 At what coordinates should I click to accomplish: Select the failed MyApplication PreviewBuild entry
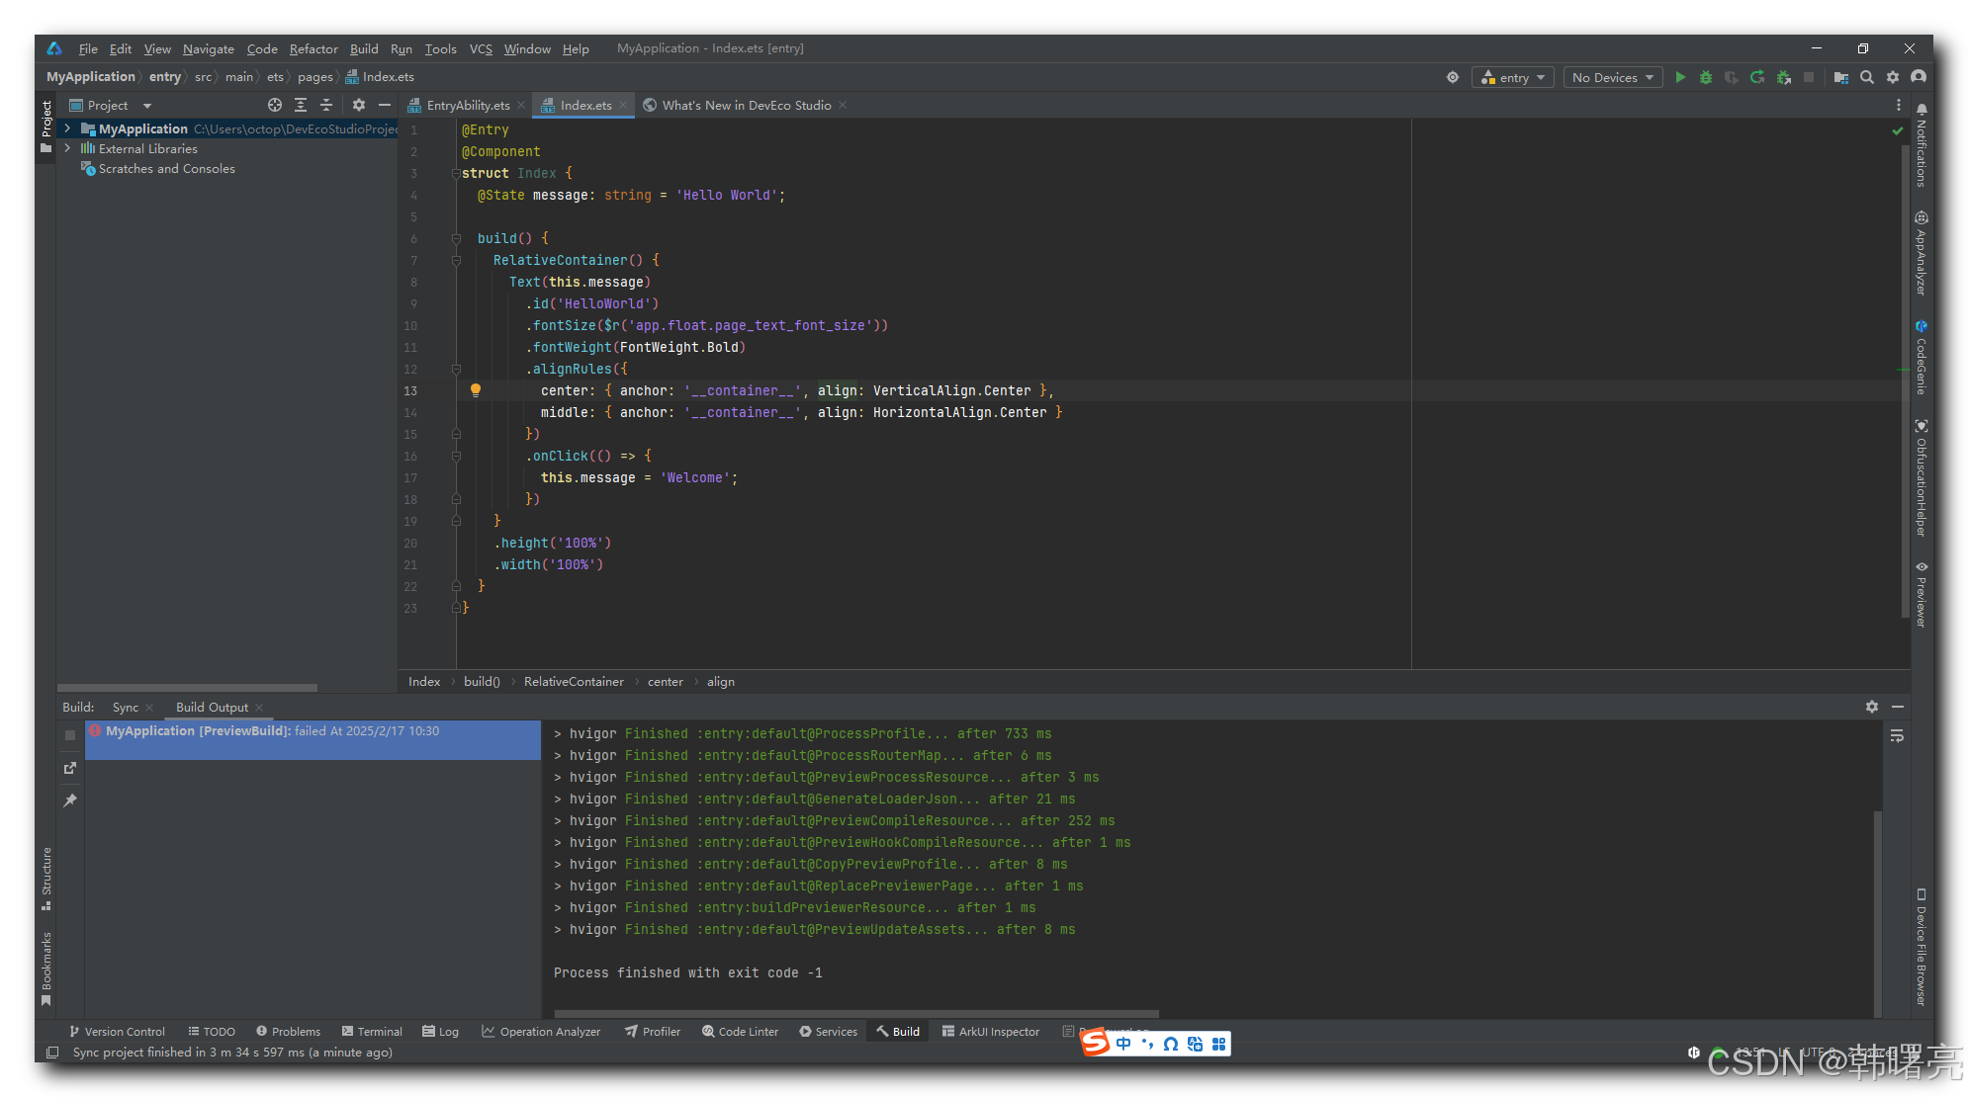pos(272,731)
